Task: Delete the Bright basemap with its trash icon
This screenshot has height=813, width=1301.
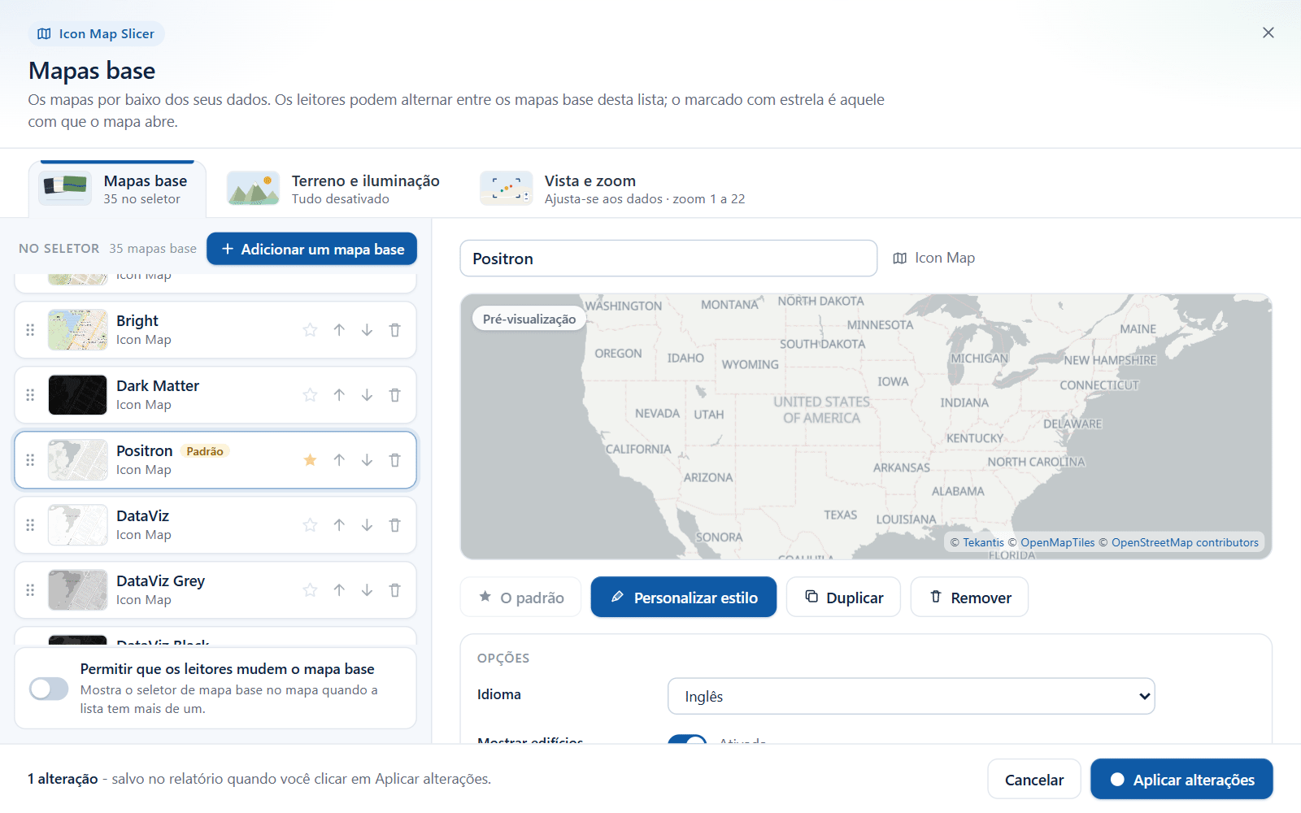Action: click(x=395, y=330)
